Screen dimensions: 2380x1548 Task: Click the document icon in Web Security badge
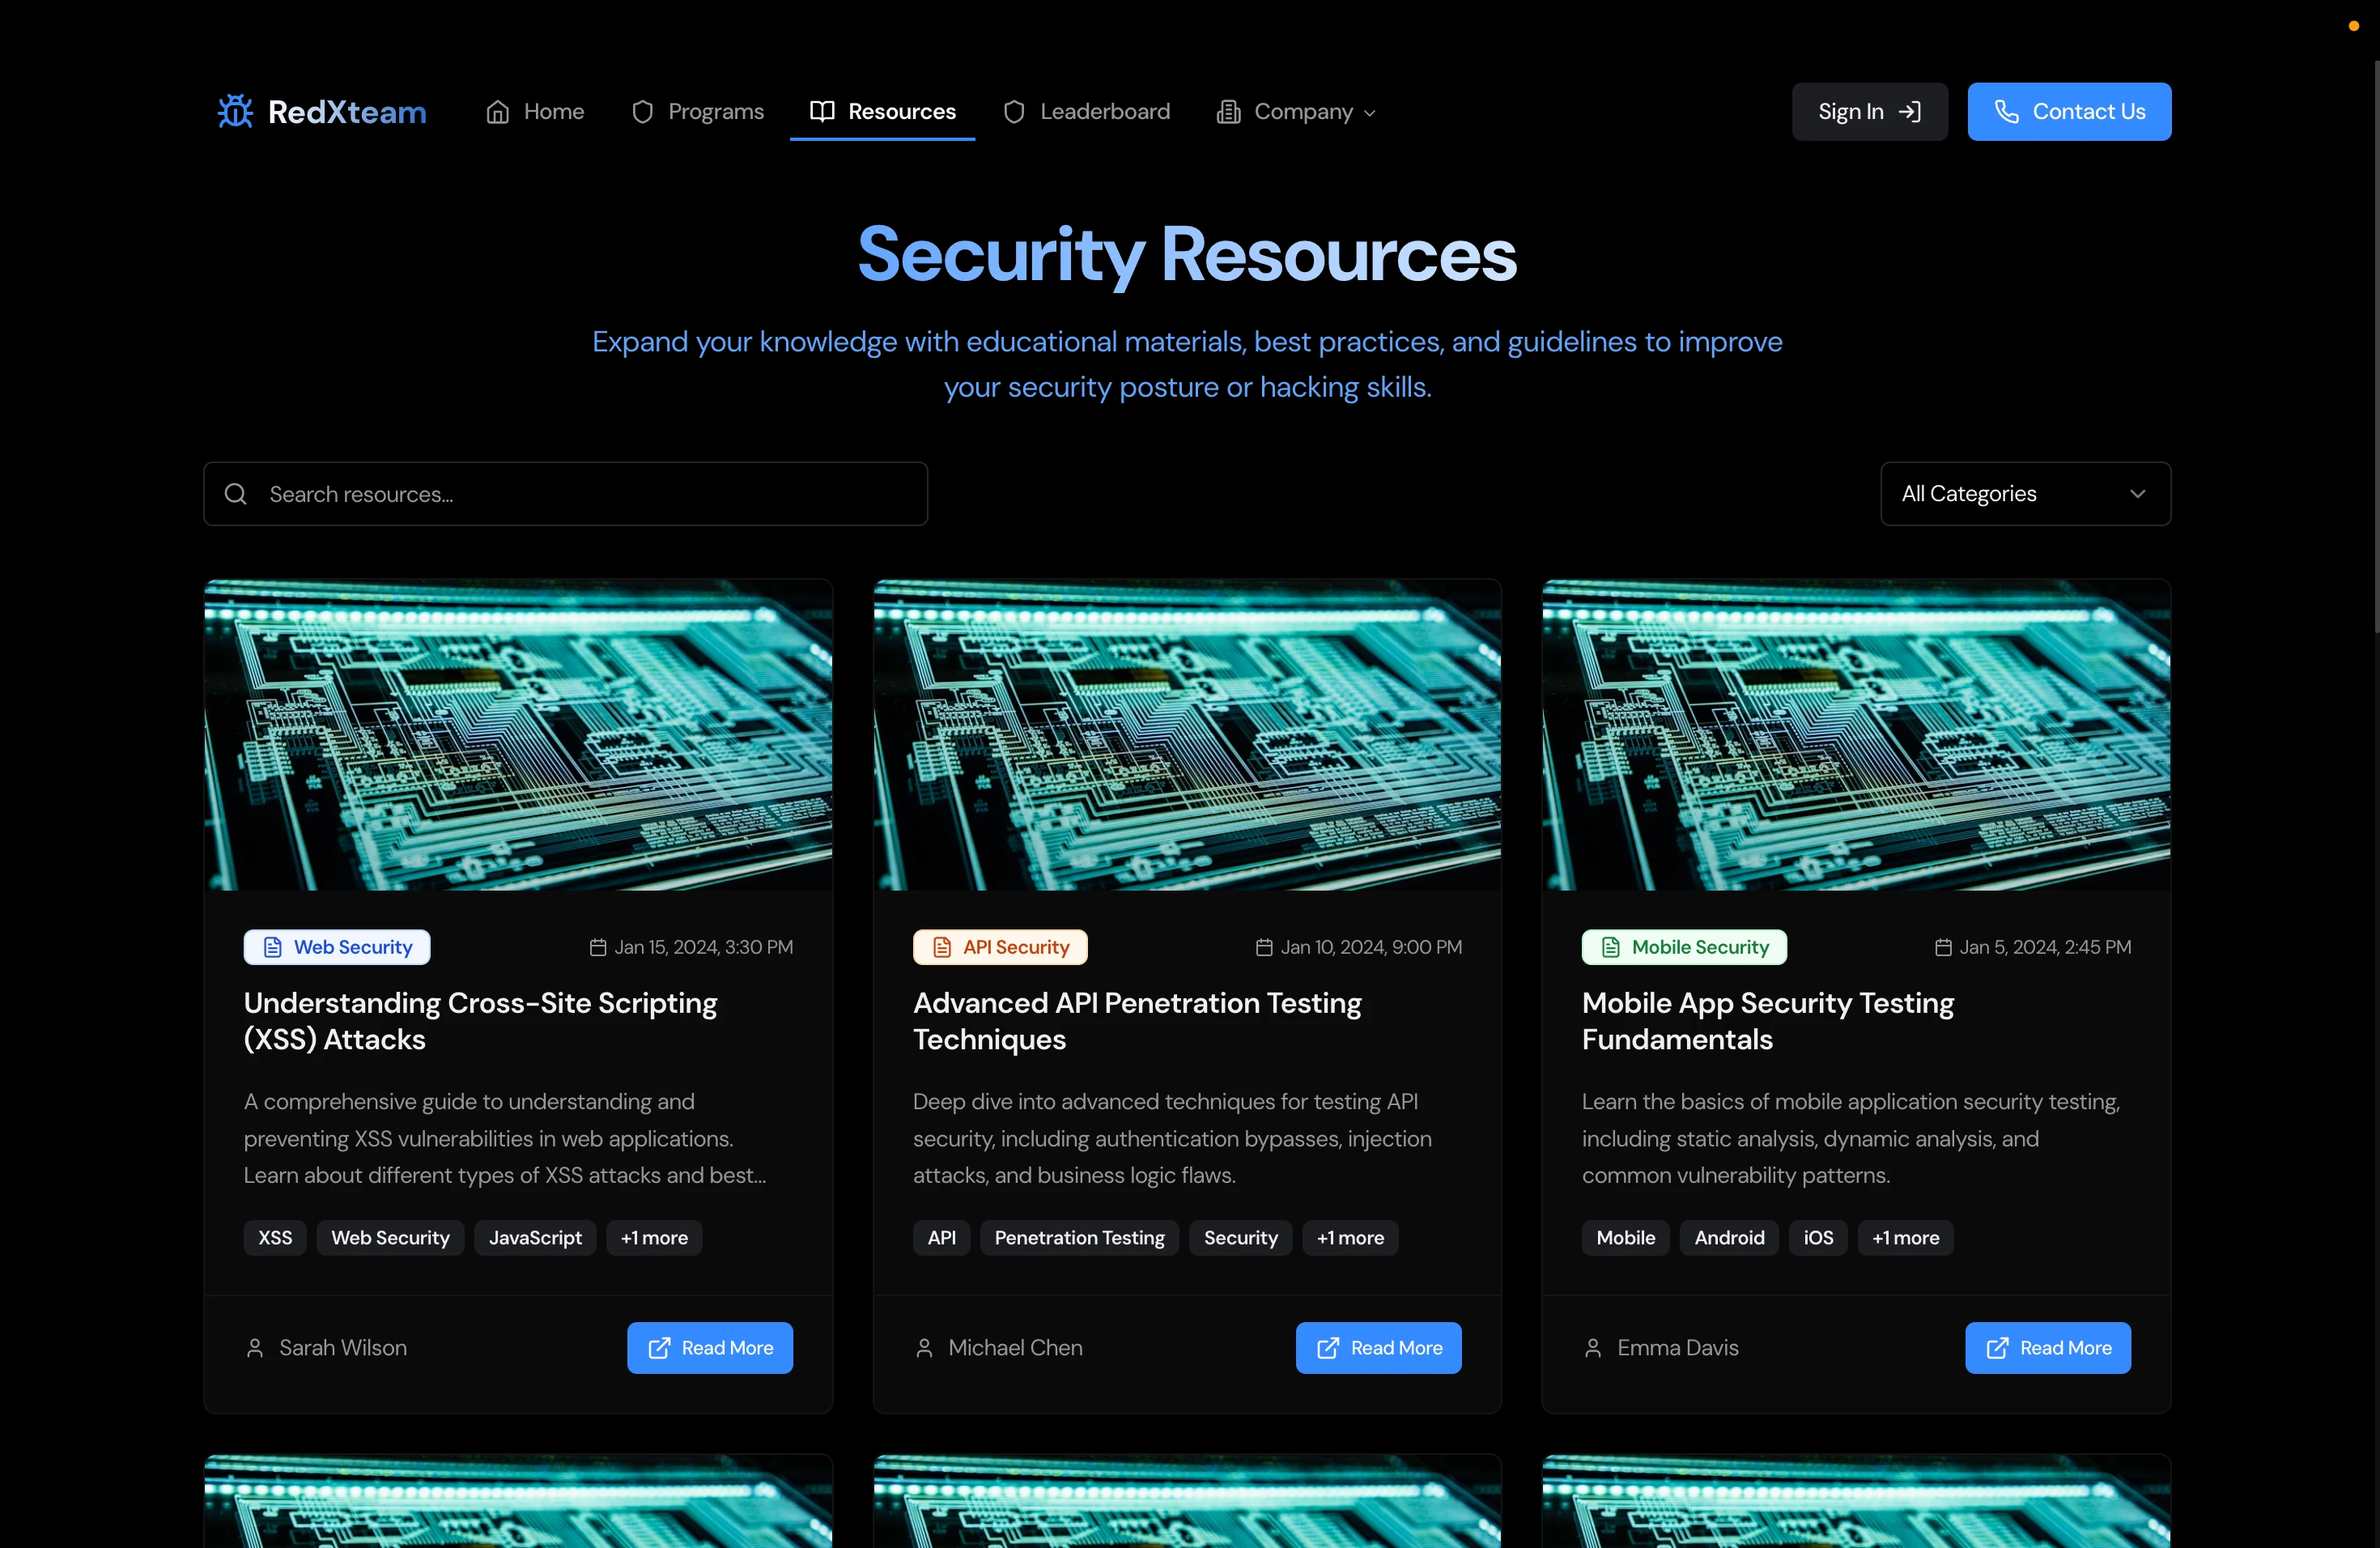click(x=272, y=947)
